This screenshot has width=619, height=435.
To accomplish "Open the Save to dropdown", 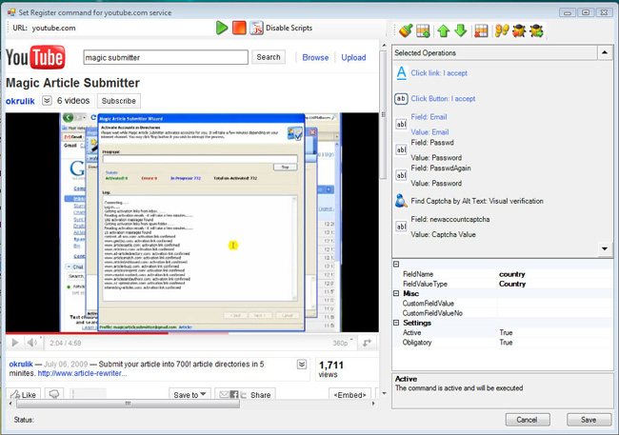I will [190, 394].
